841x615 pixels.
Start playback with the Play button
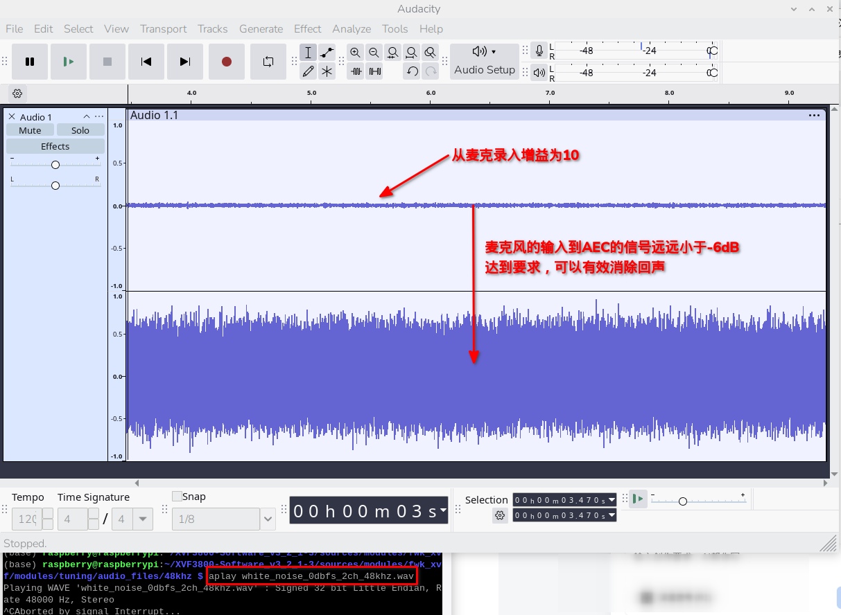point(69,62)
